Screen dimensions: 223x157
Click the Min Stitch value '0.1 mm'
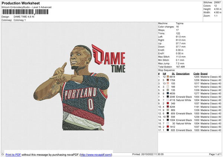pos(180,60)
